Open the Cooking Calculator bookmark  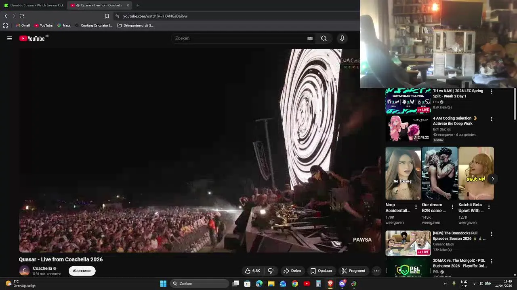[x=93, y=25]
